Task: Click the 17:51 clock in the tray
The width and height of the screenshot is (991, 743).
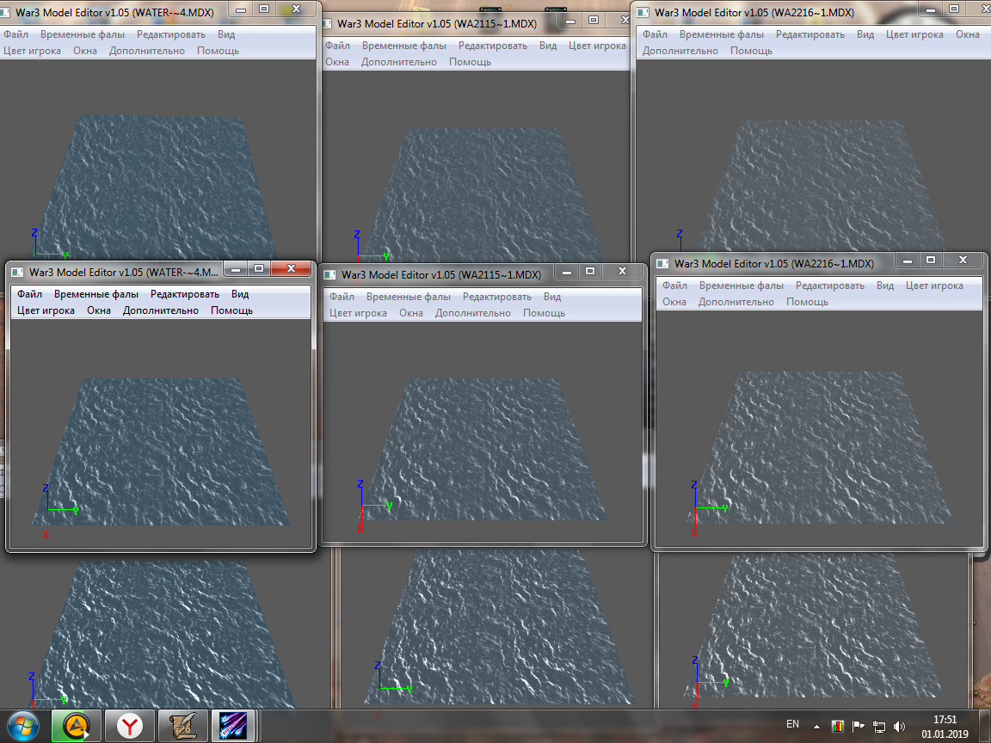Action: point(945,720)
